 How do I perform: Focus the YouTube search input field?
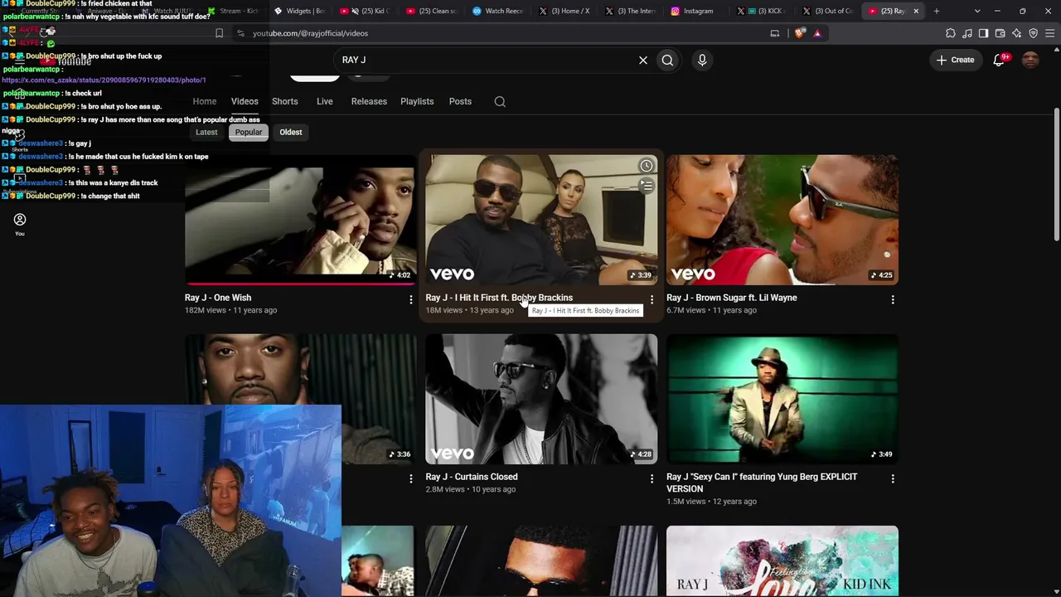tap(485, 60)
